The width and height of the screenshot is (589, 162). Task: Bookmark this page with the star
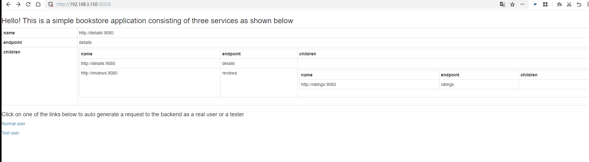tap(512, 4)
